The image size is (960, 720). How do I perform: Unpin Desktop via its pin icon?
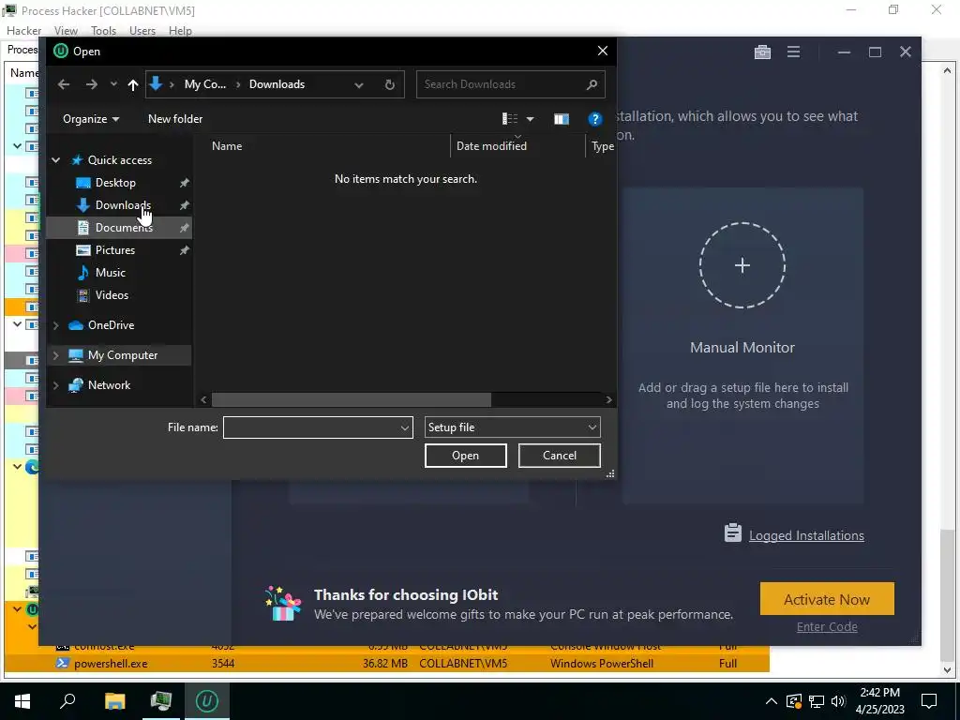point(184,183)
